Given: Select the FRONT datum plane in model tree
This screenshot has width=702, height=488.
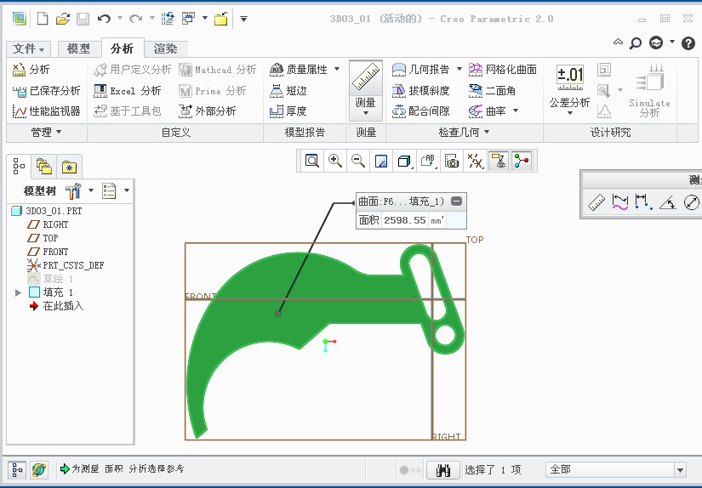Looking at the screenshot, I should coord(55,252).
